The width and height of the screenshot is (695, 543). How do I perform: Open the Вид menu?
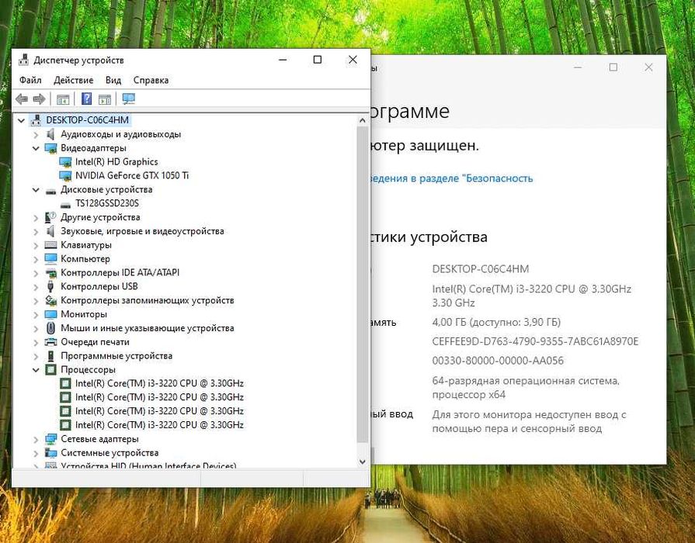(x=113, y=80)
